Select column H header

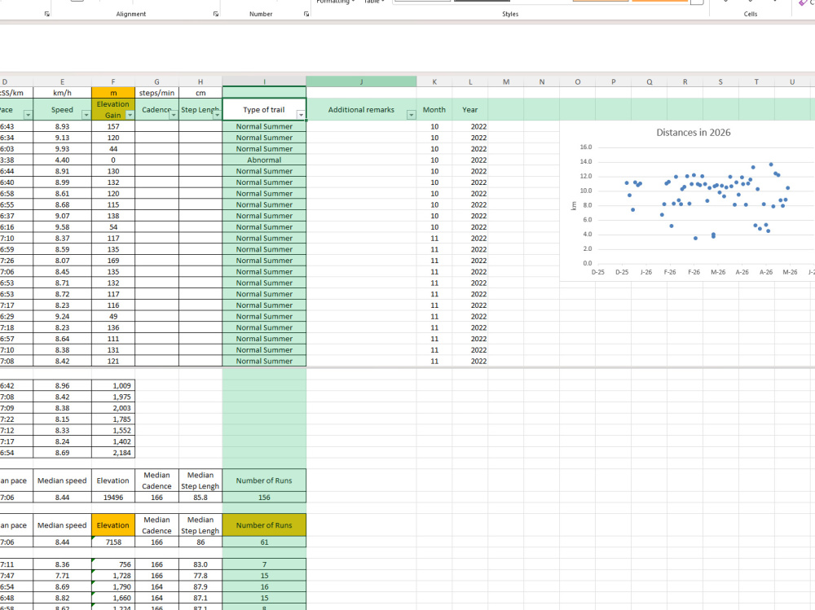[x=200, y=81]
